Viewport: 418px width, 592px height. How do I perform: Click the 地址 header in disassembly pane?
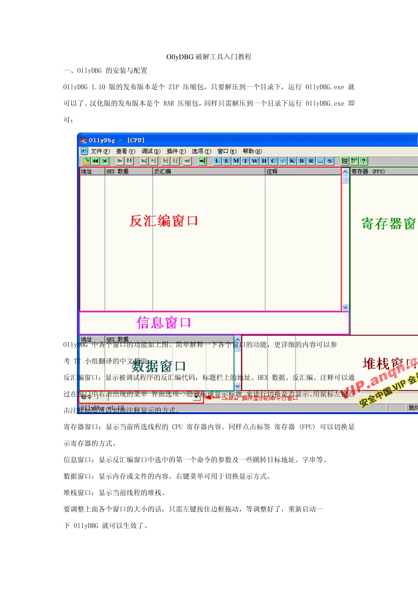[x=92, y=171]
